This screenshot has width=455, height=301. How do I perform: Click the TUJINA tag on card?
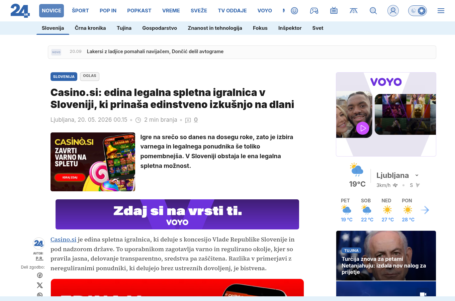click(x=351, y=250)
